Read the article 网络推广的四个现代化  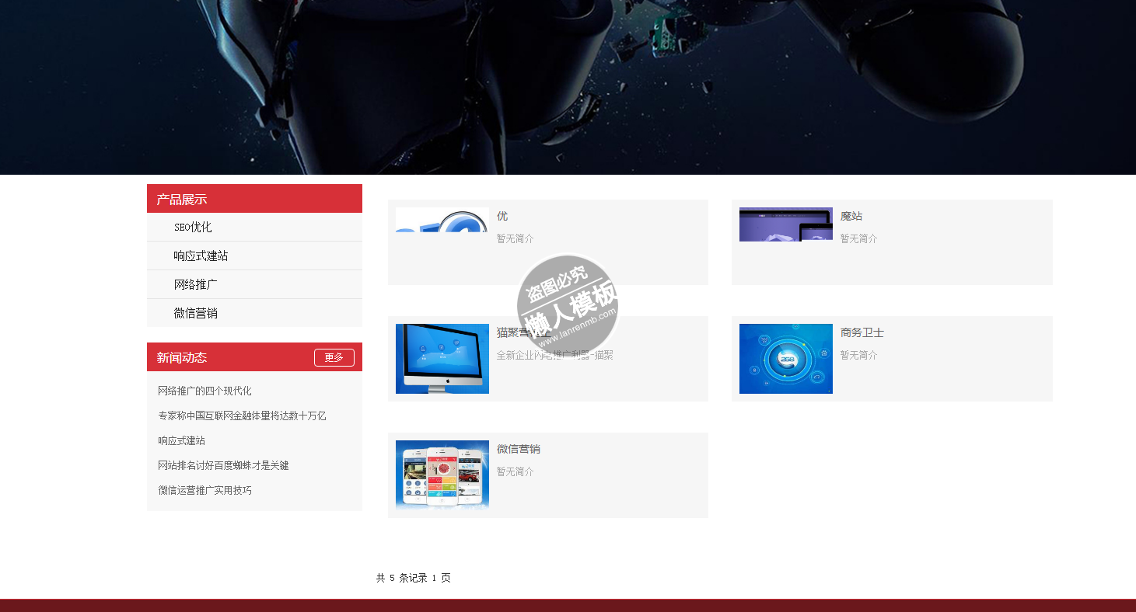pos(204,391)
